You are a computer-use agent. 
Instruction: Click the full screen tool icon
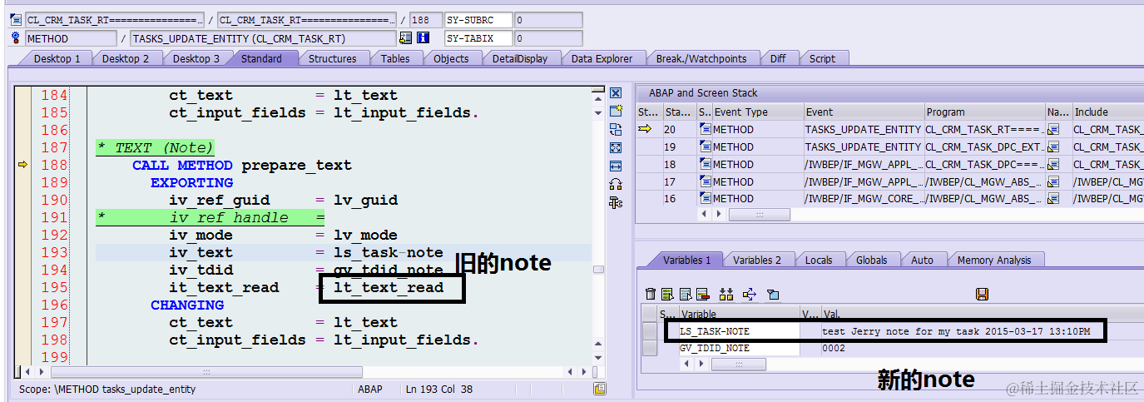tap(616, 147)
